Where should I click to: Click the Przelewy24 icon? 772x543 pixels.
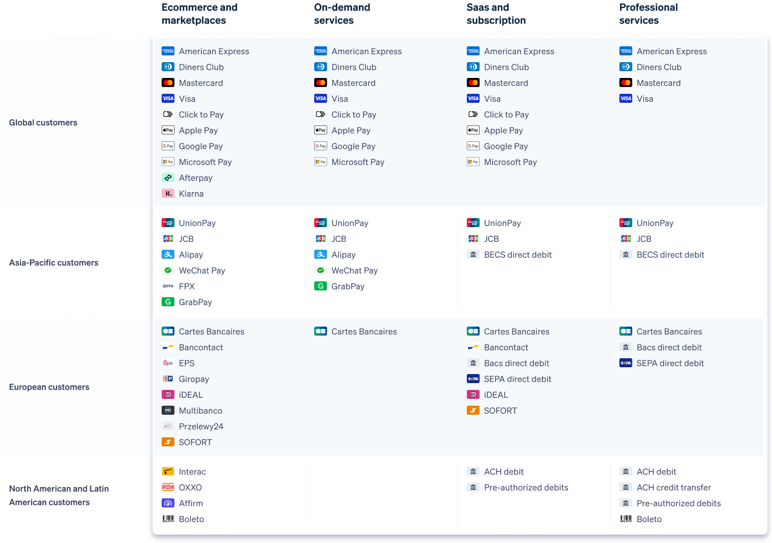(x=168, y=426)
